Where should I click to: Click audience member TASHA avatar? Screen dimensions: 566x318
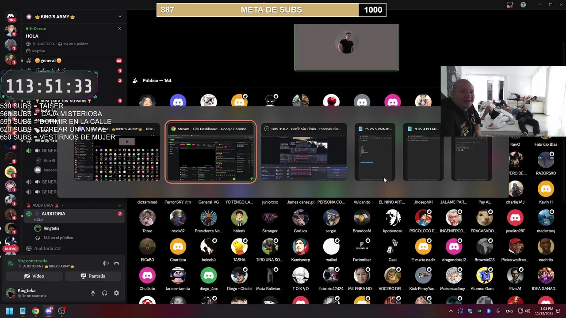pyautogui.click(x=239, y=246)
